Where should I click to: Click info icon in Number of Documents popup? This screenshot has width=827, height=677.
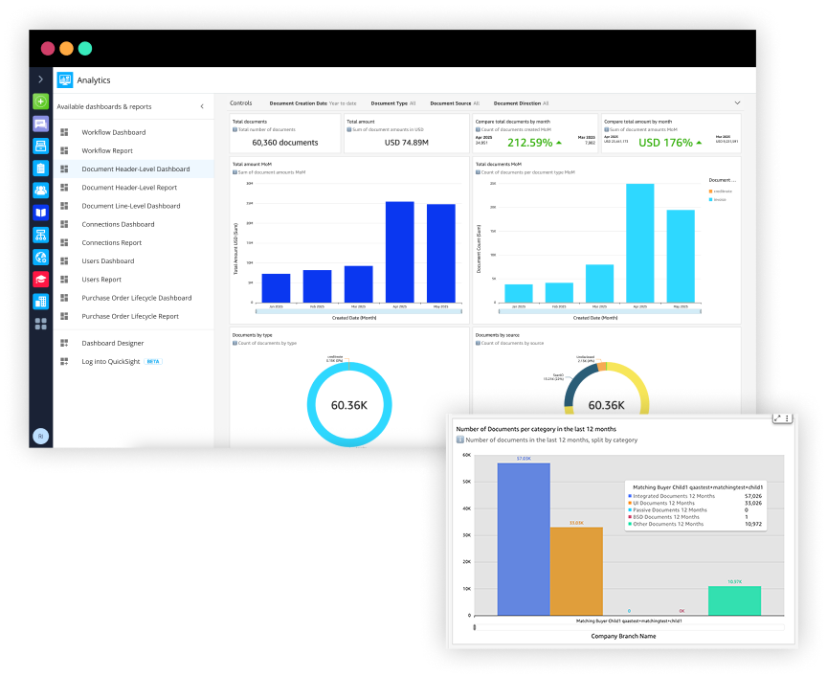coord(459,440)
